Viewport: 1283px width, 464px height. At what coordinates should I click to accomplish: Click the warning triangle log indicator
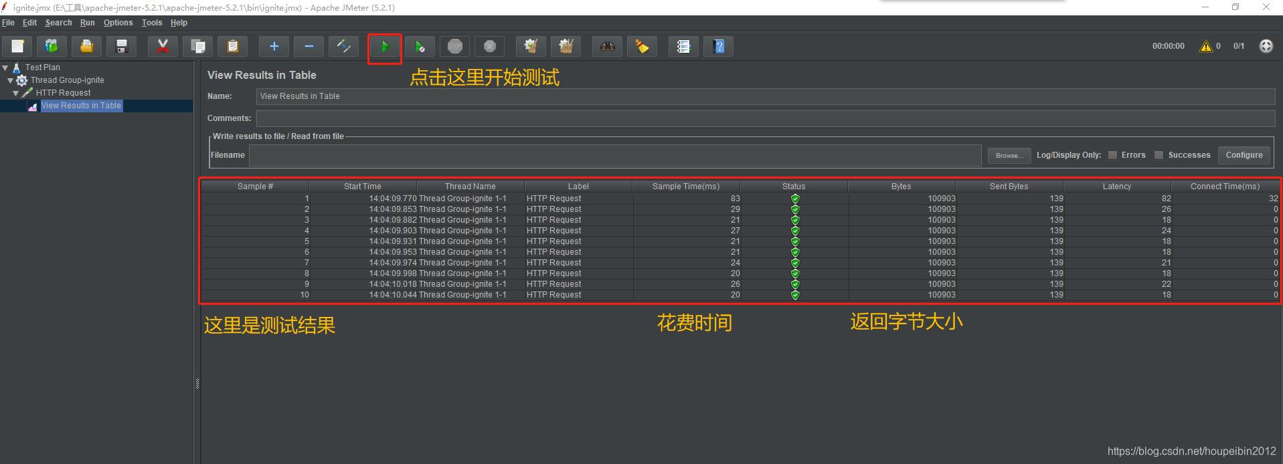1206,46
